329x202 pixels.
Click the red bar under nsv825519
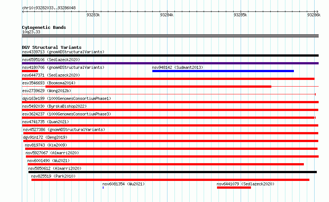coord(170,180)
